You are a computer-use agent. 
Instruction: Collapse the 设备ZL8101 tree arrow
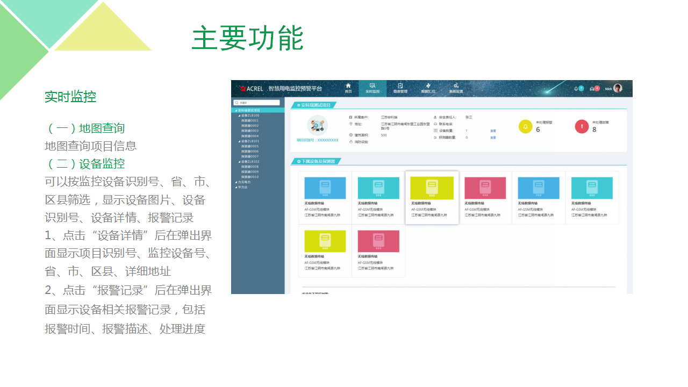point(239,141)
